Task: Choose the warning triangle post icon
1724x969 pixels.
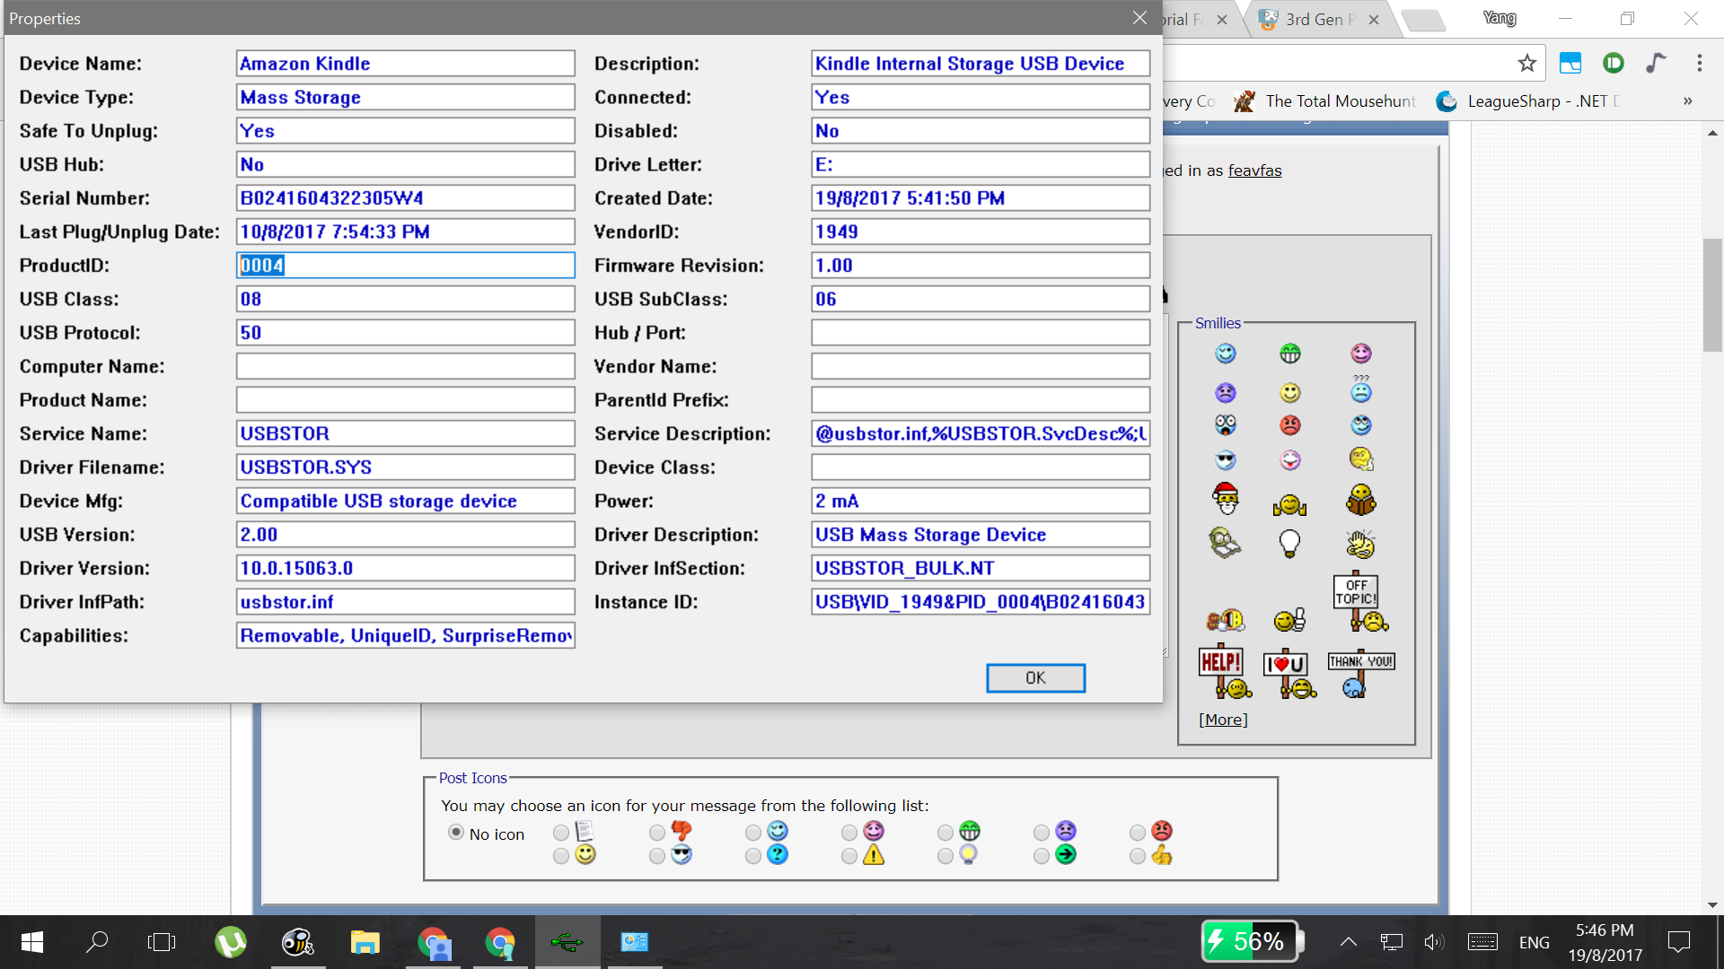Action: click(849, 856)
